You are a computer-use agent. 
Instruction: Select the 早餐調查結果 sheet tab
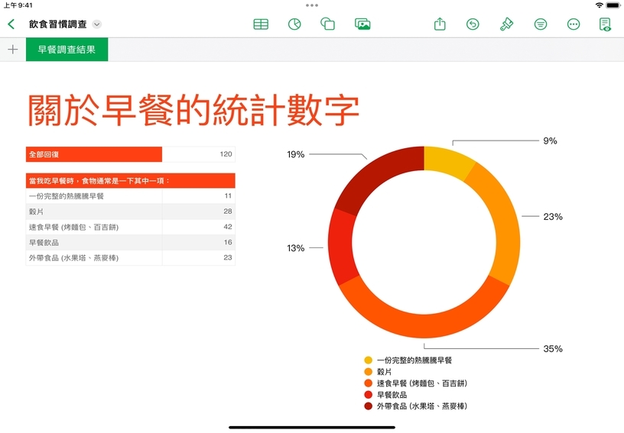pyautogui.click(x=67, y=50)
